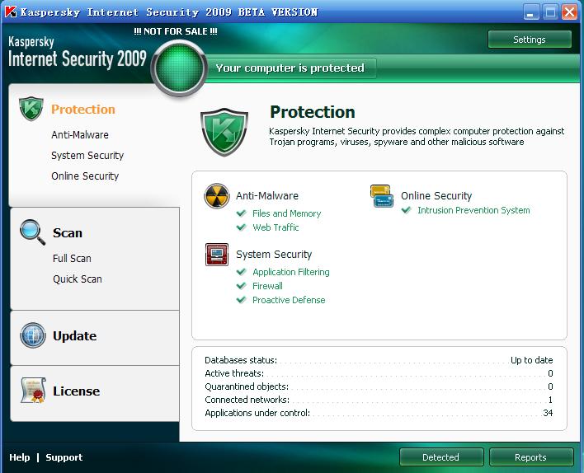584x473 pixels.
Task: Click the Scan magnifying glass icon
Action: pyautogui.click(x=32, y=232)
